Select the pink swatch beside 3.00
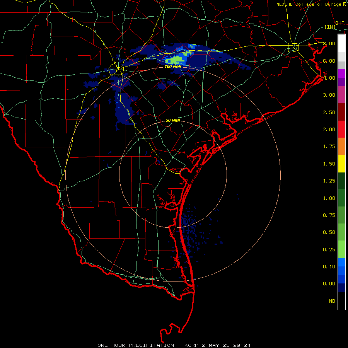 341,95
